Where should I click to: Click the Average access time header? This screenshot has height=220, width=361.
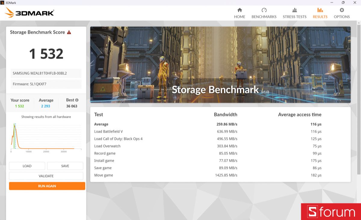[300, 115]
